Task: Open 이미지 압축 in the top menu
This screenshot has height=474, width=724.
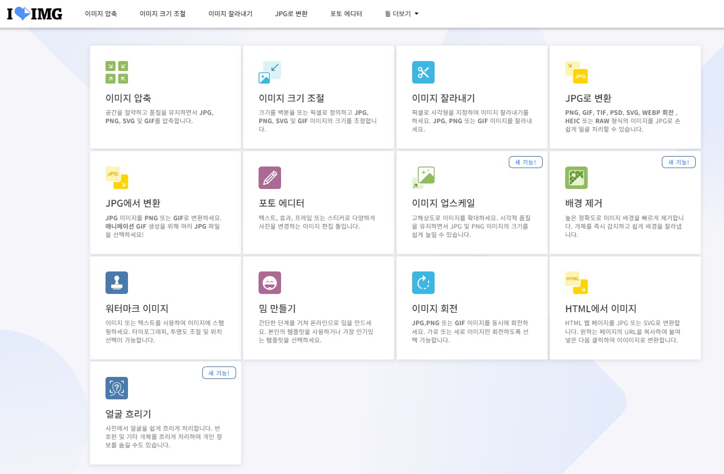Action: [101, 14]
